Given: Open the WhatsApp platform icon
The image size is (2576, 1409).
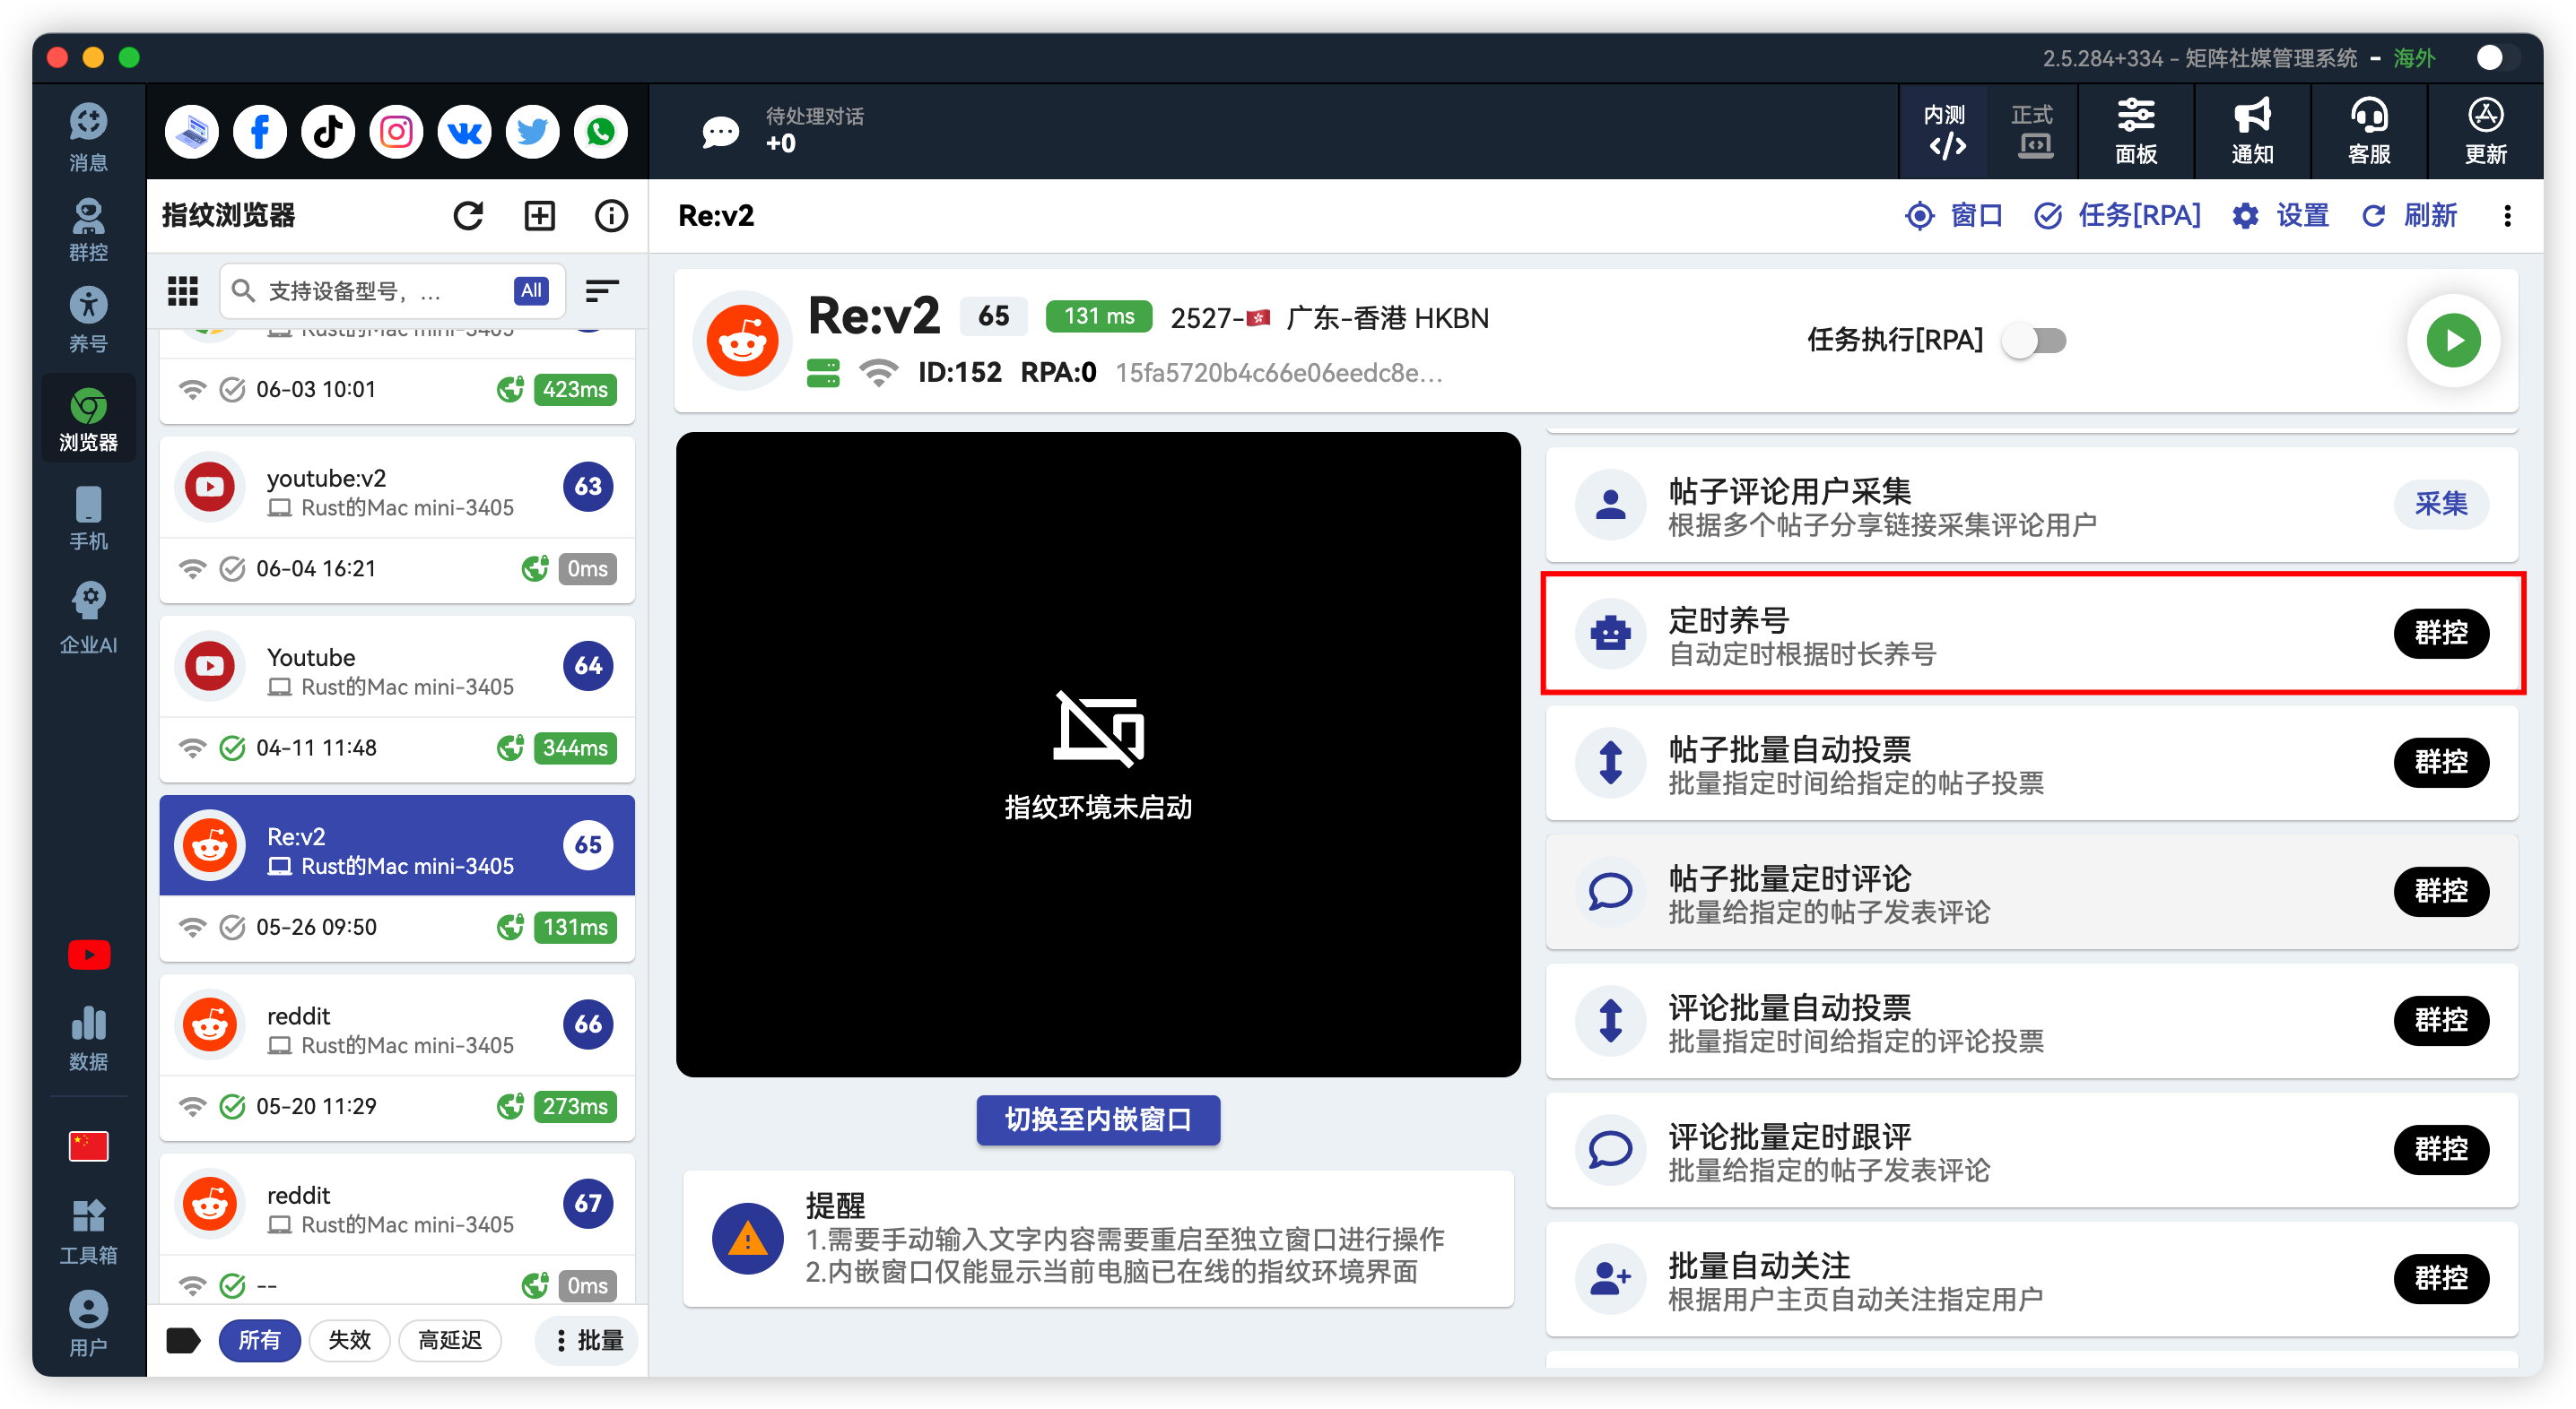Looking at the screenshot, I should 600,132.
